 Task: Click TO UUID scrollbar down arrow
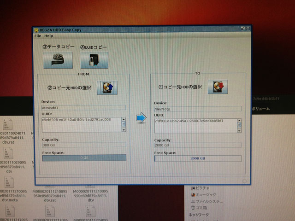[x=239, y=131]
